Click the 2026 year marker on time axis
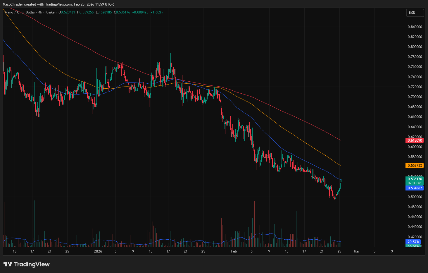428x273 pixels. coord(98,251)
